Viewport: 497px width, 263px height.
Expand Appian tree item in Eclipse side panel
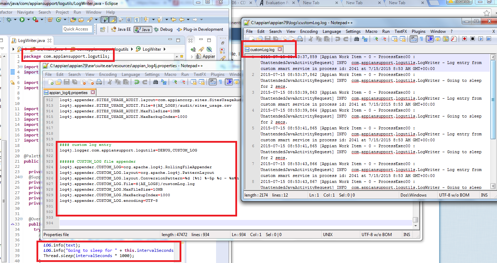coord(192,56)
